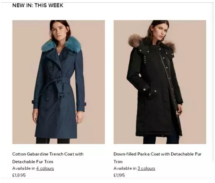The image size is (215, 183).
Task: Click the 'Trim' line under parka title
Action: click(x=118, y=162)
